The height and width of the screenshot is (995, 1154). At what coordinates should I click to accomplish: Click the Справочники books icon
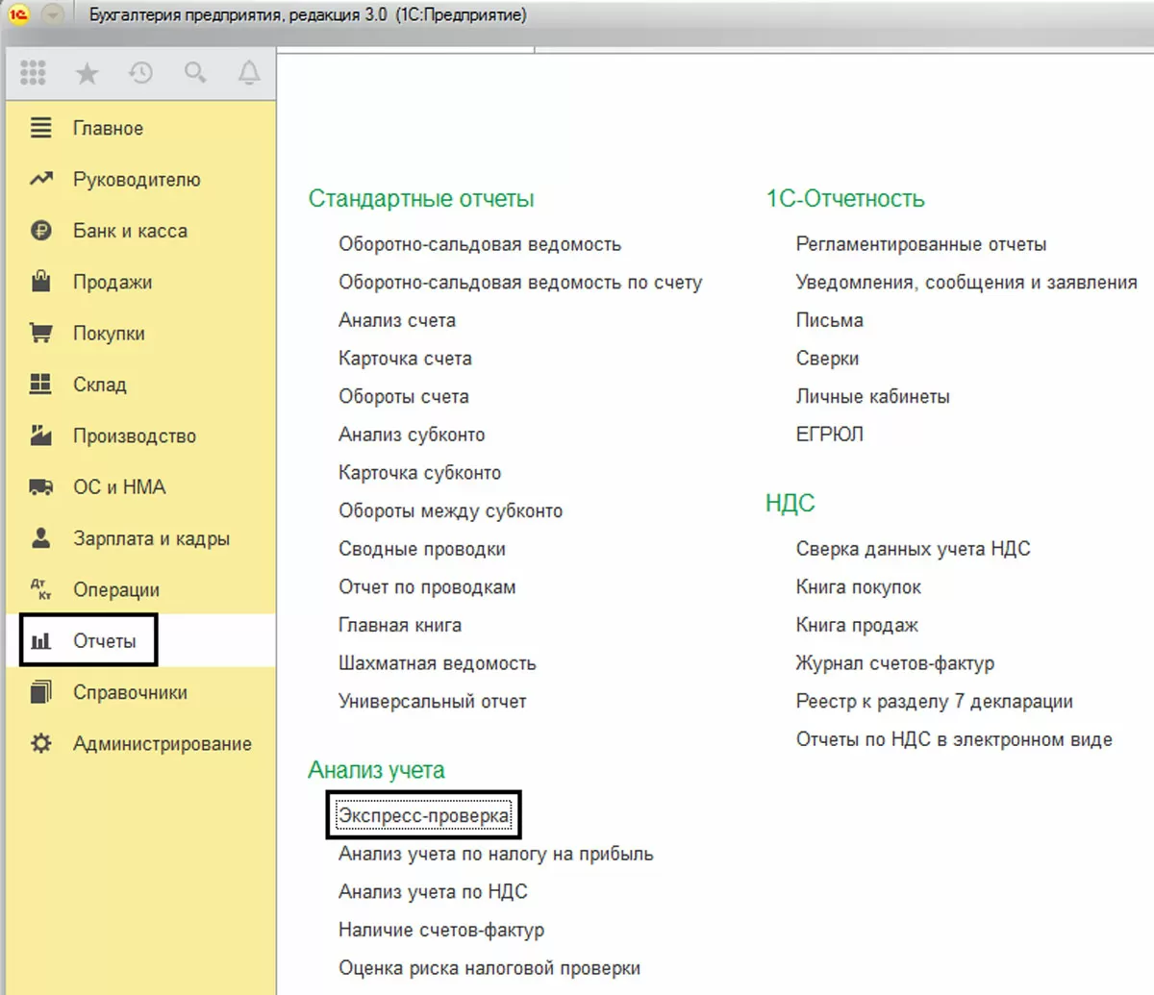coord(40,691)
